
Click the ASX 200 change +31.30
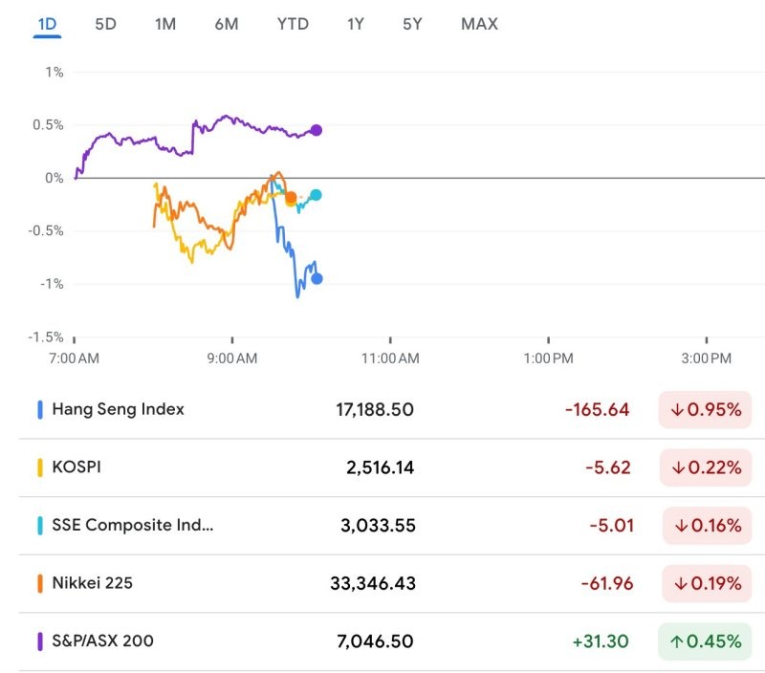pos(601,641)
